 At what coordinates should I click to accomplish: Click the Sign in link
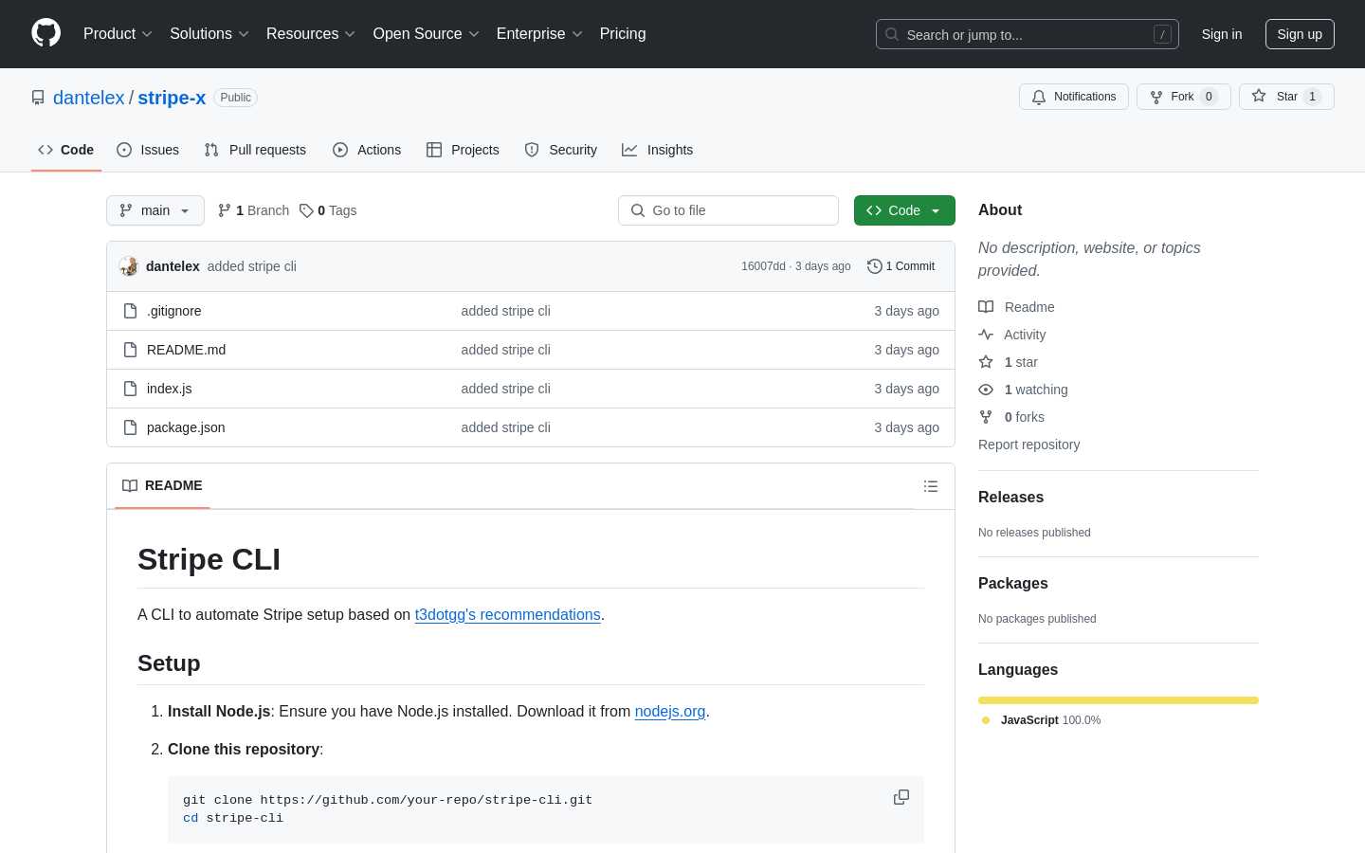click(x=1222, y=34)
